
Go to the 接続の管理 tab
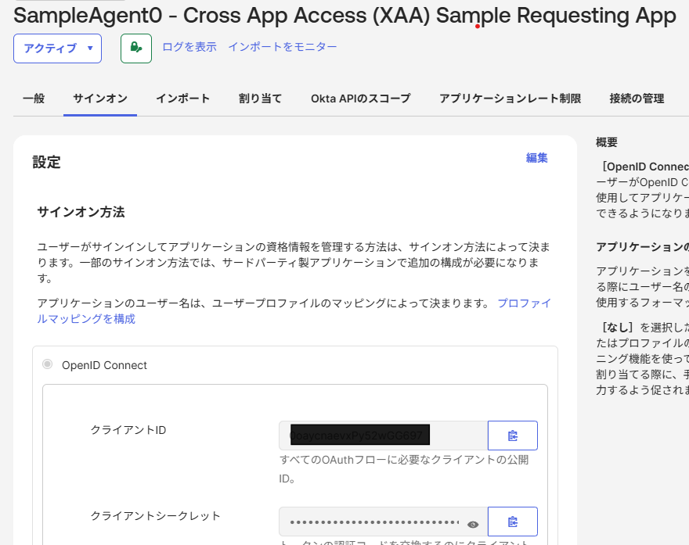point(637,99)
